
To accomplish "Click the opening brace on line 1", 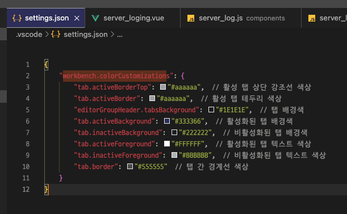I will tap(46, 65).
